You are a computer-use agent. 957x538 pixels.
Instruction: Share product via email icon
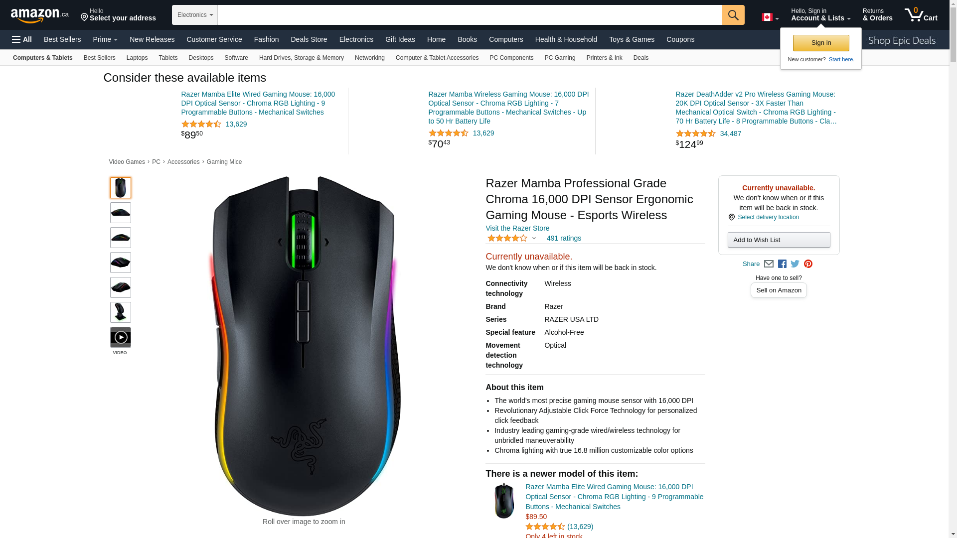(769, 264)
